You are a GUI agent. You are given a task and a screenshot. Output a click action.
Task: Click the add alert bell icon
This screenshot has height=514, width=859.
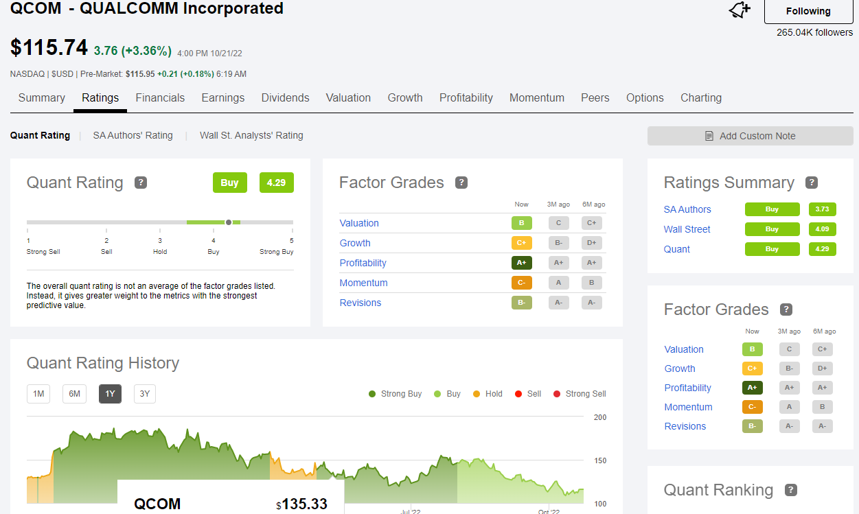740,10
